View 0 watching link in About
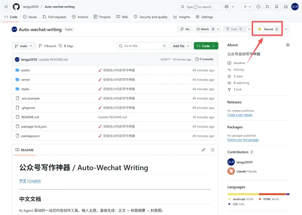 (x=239, y=83)
